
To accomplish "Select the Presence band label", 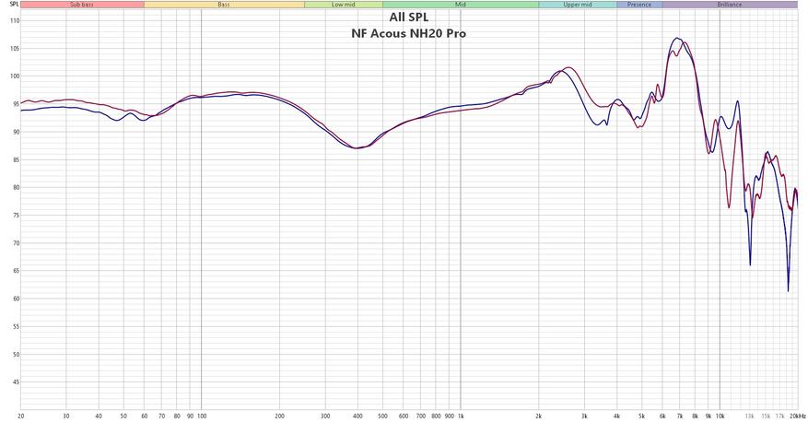I will click(x=639, y=5).
